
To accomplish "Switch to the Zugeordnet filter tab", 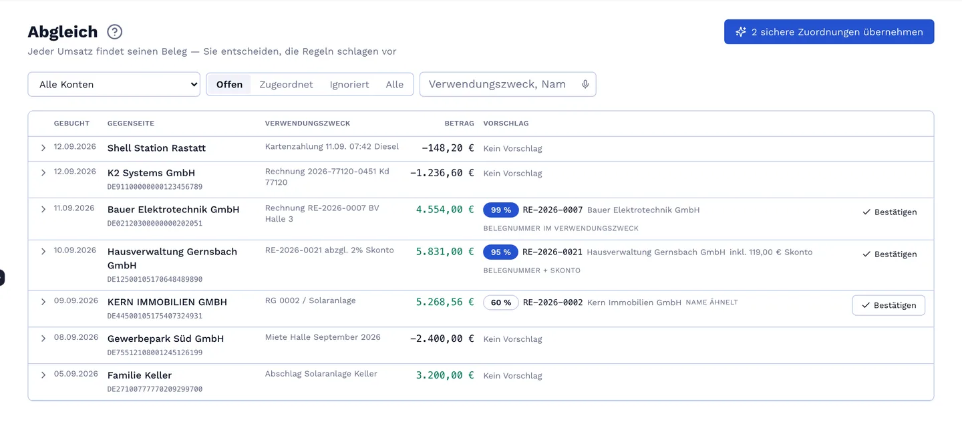I will [x=286, y=84].
